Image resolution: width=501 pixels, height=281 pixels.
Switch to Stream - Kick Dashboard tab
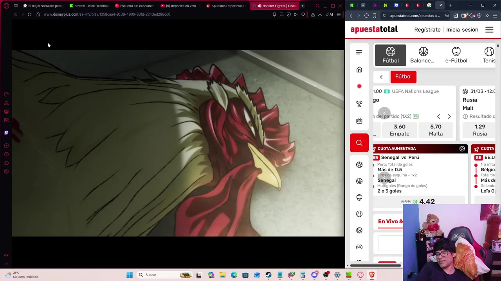[89, 6]
